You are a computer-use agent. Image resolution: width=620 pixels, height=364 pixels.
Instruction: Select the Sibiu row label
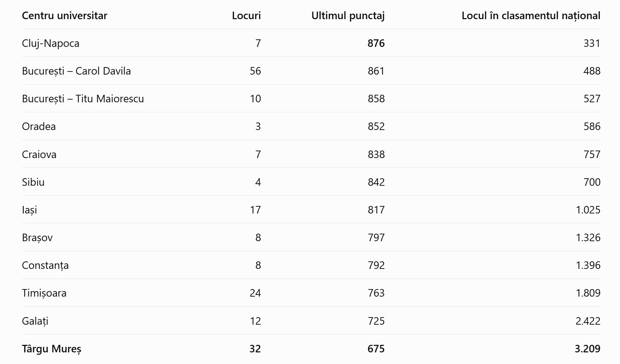(x=33, y=182)
